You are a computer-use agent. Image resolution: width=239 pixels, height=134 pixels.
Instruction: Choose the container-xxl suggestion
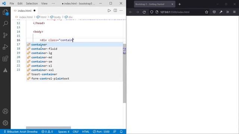tap(75, 70)
